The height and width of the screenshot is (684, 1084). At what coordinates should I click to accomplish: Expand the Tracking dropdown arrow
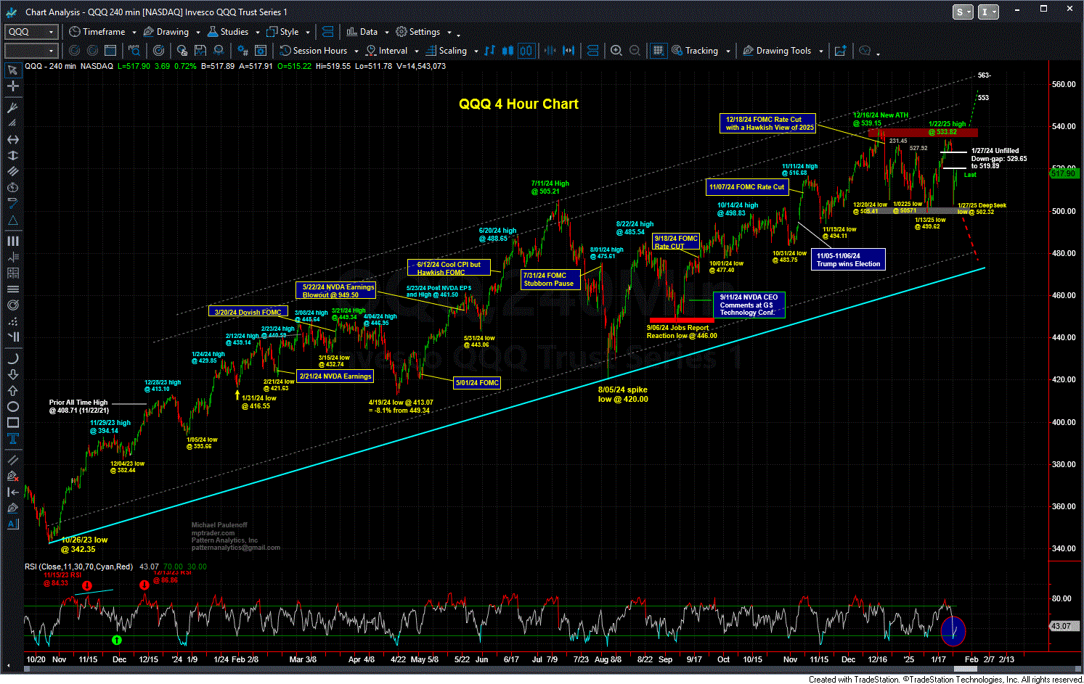727,51
